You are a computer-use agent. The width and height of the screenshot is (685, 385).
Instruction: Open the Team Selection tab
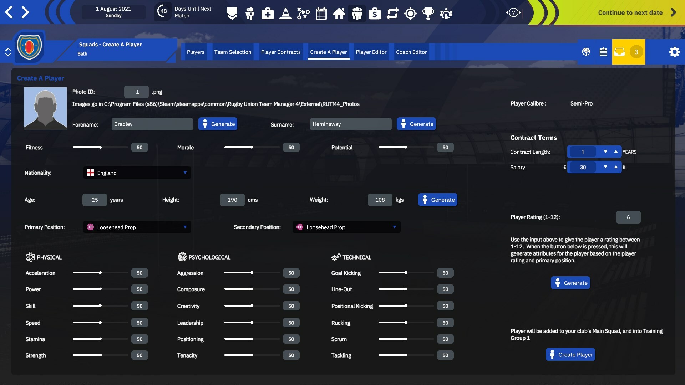(232, 52)
